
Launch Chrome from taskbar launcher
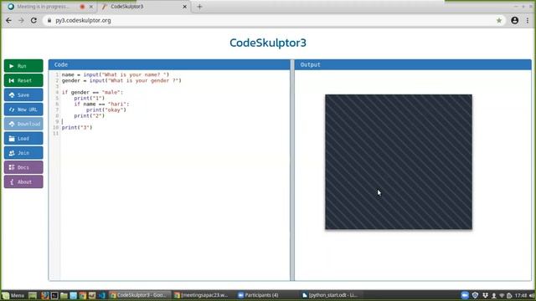tap(83, 295)
